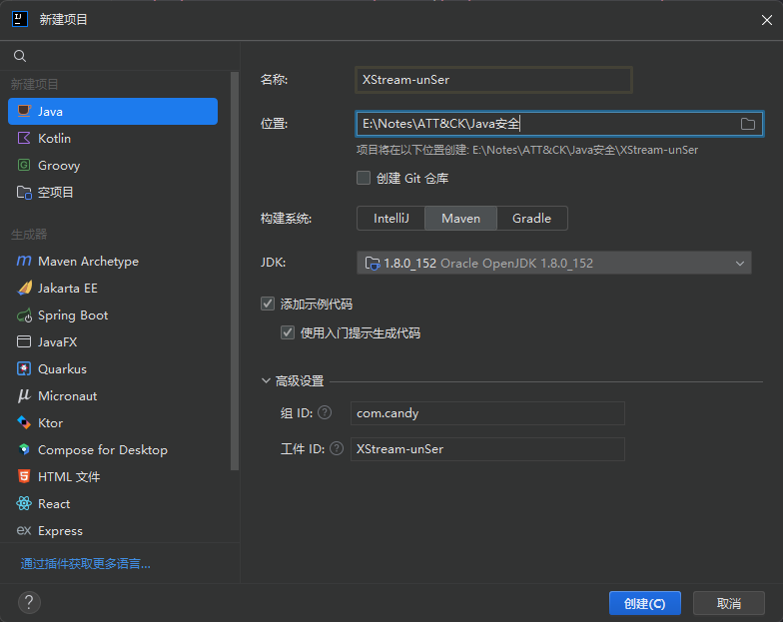Click the help question mark button
This screenshot has height=622, width=783.
[30, 603]
